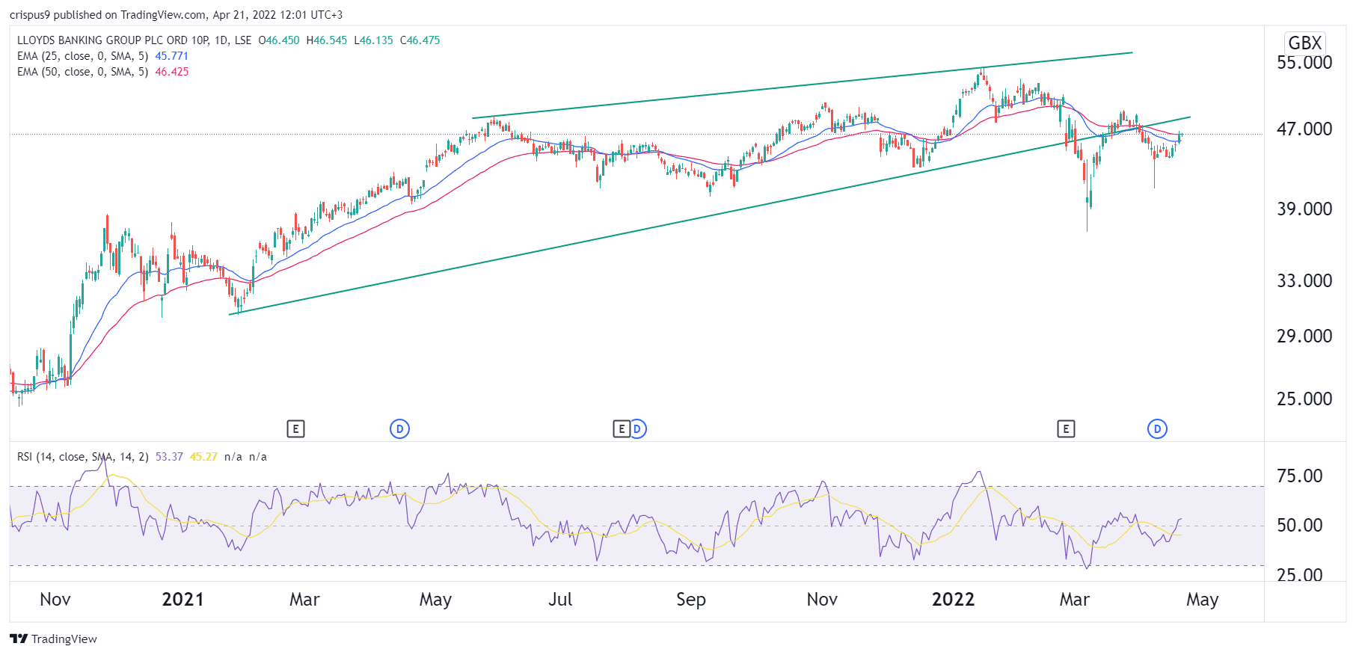Click the Sep label on time axis

pos(691,600)
